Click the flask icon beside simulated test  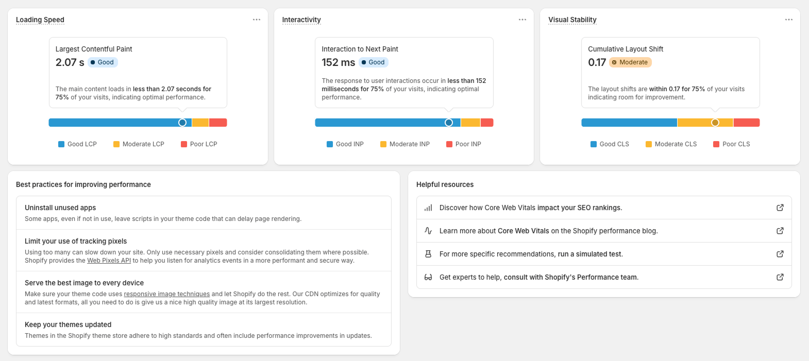coord(428,254)
